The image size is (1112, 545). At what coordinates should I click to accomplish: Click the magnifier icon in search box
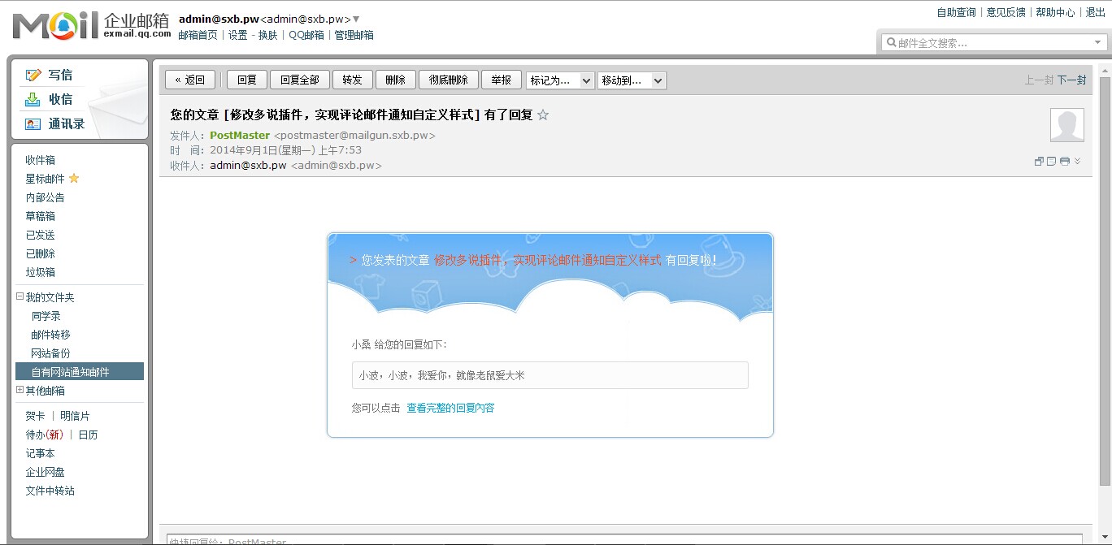(892, 43)
